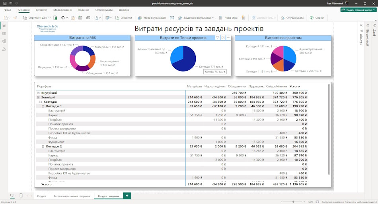Undo the last action in the title bar
The width and height of the screenshot is (378, 204).
pos(11,3)
